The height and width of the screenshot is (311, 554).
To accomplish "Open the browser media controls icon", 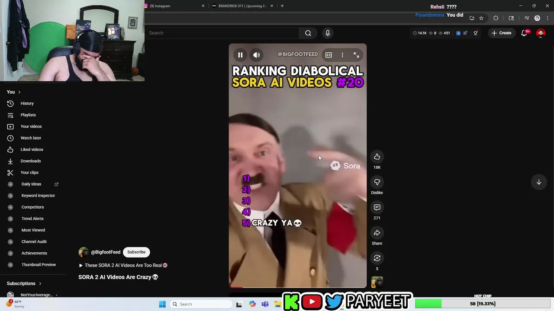I will [527, 18].
